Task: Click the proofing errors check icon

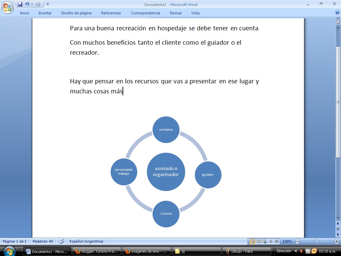Action: (x=62, y=241)
